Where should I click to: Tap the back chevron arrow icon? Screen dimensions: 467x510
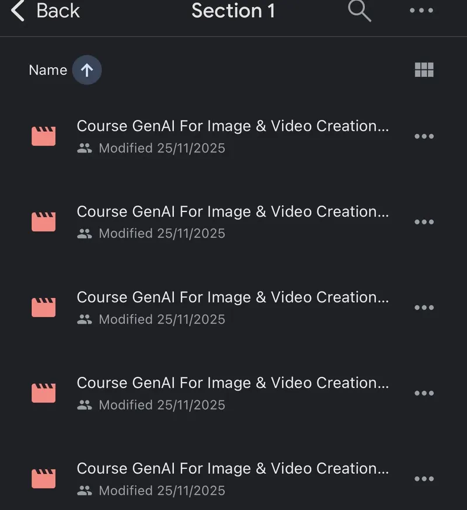pos(18,11)
